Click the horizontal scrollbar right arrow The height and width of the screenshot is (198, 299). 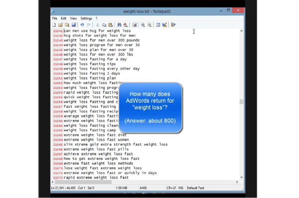tap(237, 182)
